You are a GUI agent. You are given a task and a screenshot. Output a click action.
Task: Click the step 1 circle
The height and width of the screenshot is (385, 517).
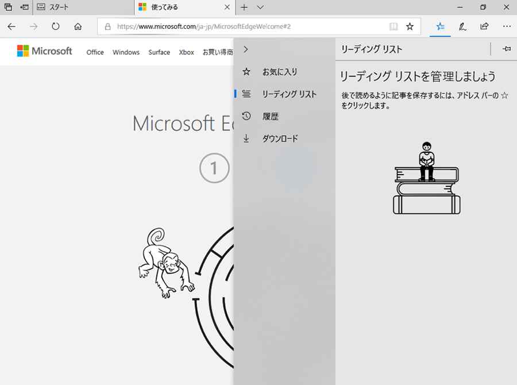214,168
